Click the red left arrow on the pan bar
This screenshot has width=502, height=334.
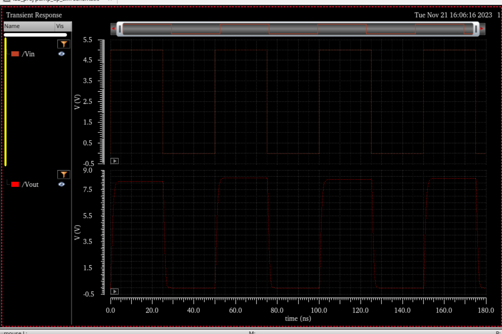point(114,29)
